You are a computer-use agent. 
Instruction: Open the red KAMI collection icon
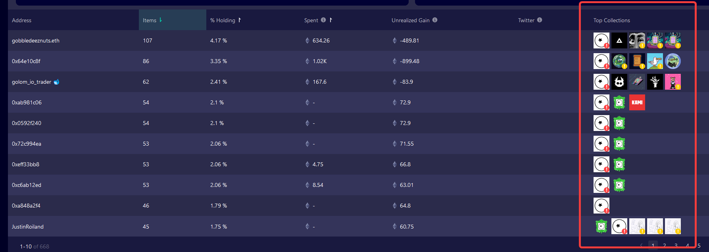click(637, 102)
